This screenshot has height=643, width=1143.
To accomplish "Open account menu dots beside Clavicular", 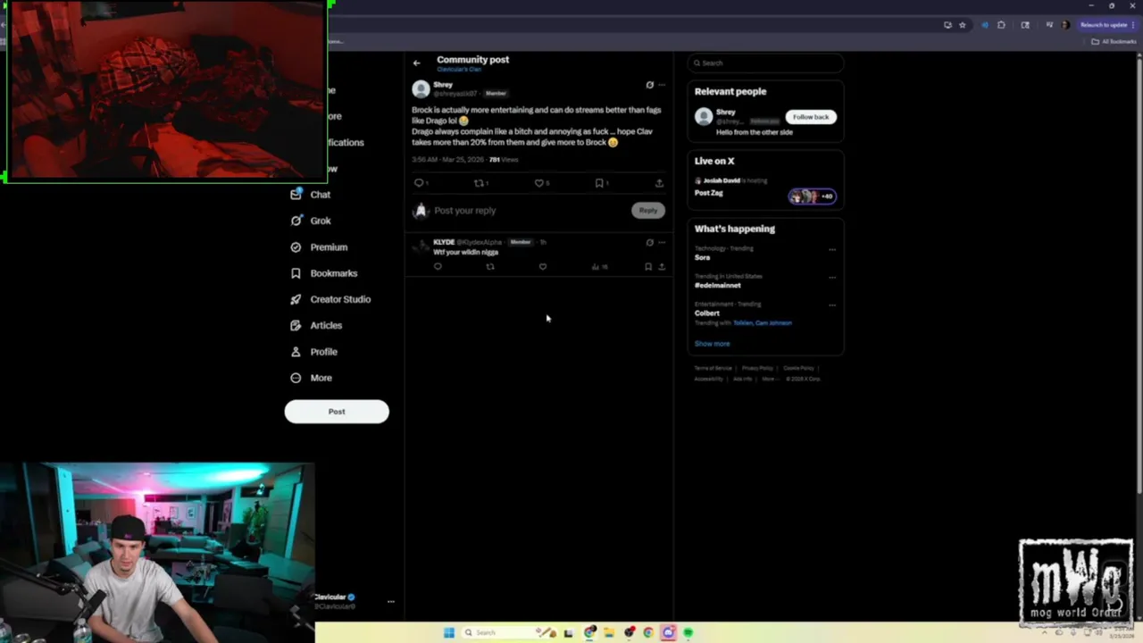I will coord(390,602).
